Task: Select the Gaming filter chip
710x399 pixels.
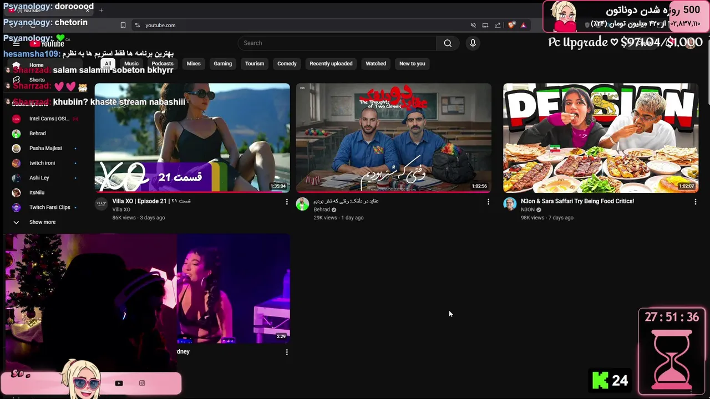Action: point(223,64)
